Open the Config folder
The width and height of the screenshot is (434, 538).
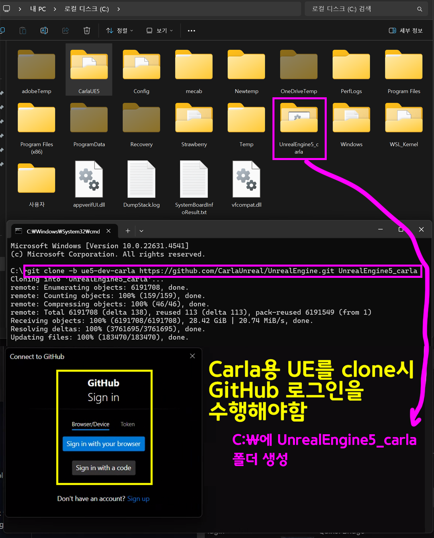coord(141,72)
